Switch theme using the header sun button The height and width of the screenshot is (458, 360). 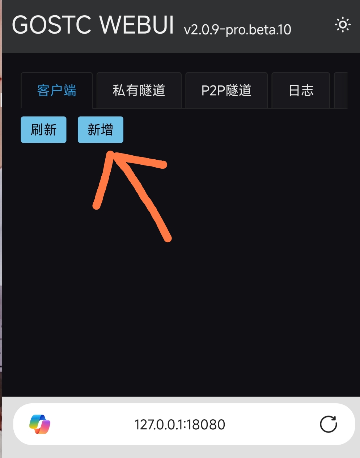pos(343,25)
